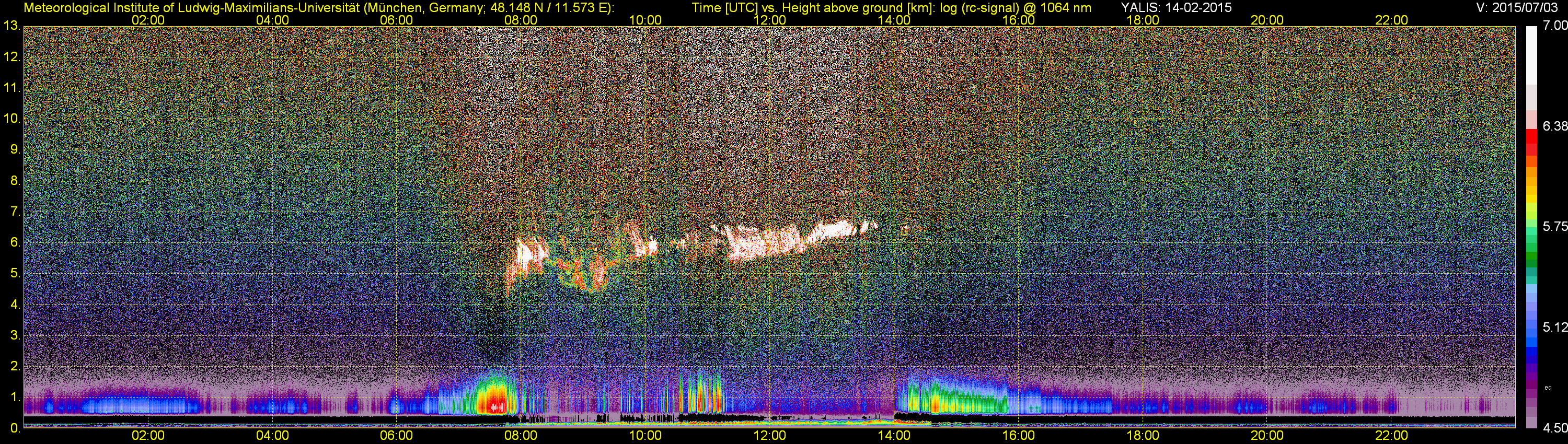Click the 5.75 colorbar value
Screen dimensions: 1568x444
[1554, 226]
